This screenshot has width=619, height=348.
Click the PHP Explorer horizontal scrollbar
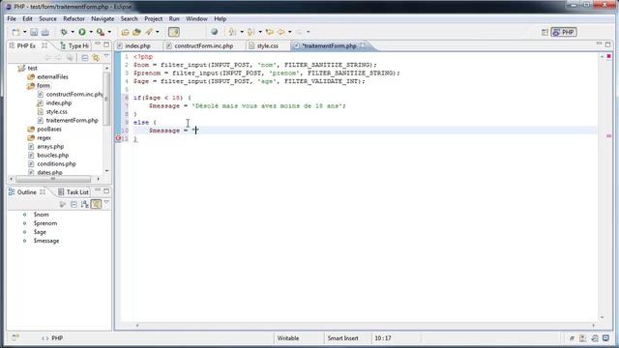click(x=54, y=179)
